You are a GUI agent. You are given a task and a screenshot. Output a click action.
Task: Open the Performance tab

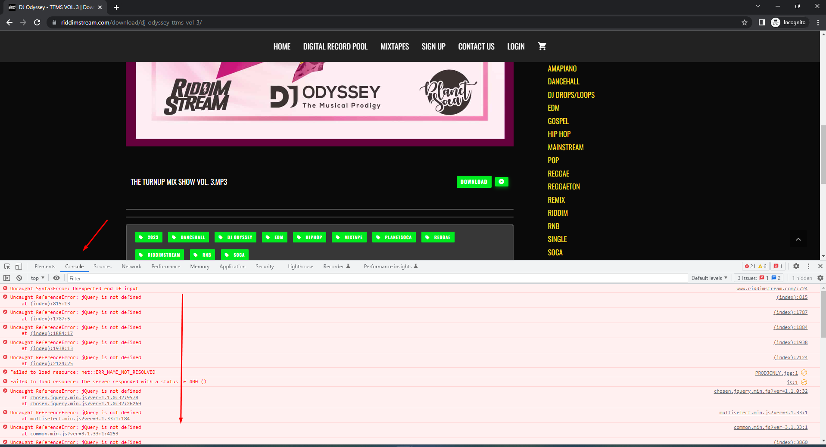166,267
